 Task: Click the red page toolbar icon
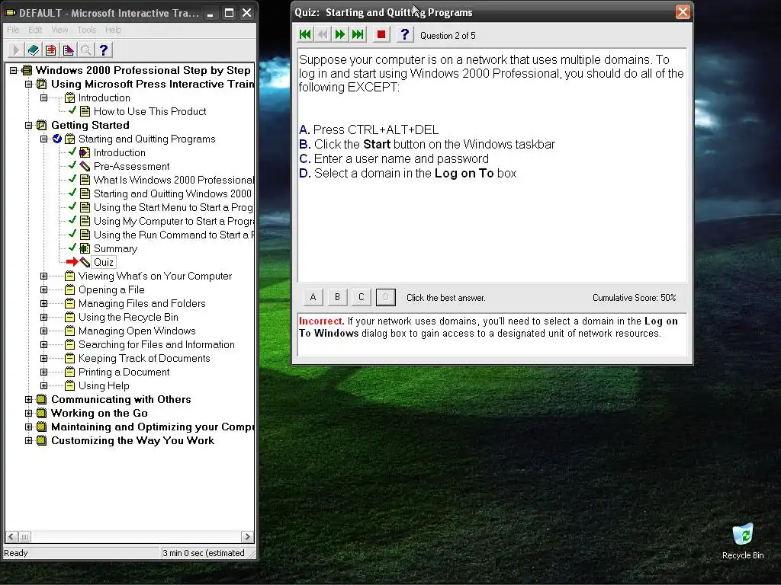(51, 50)
